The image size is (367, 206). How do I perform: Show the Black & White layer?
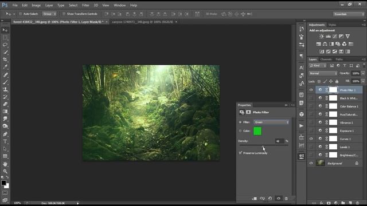pos(311,98)
